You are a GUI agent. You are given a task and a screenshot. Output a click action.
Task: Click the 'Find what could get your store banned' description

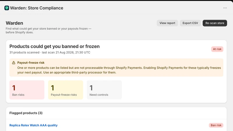[x=48, y=31]
